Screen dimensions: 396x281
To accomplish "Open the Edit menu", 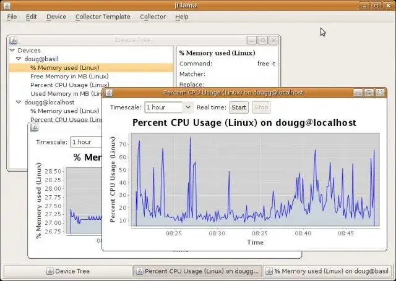I will tap(32, 17).
